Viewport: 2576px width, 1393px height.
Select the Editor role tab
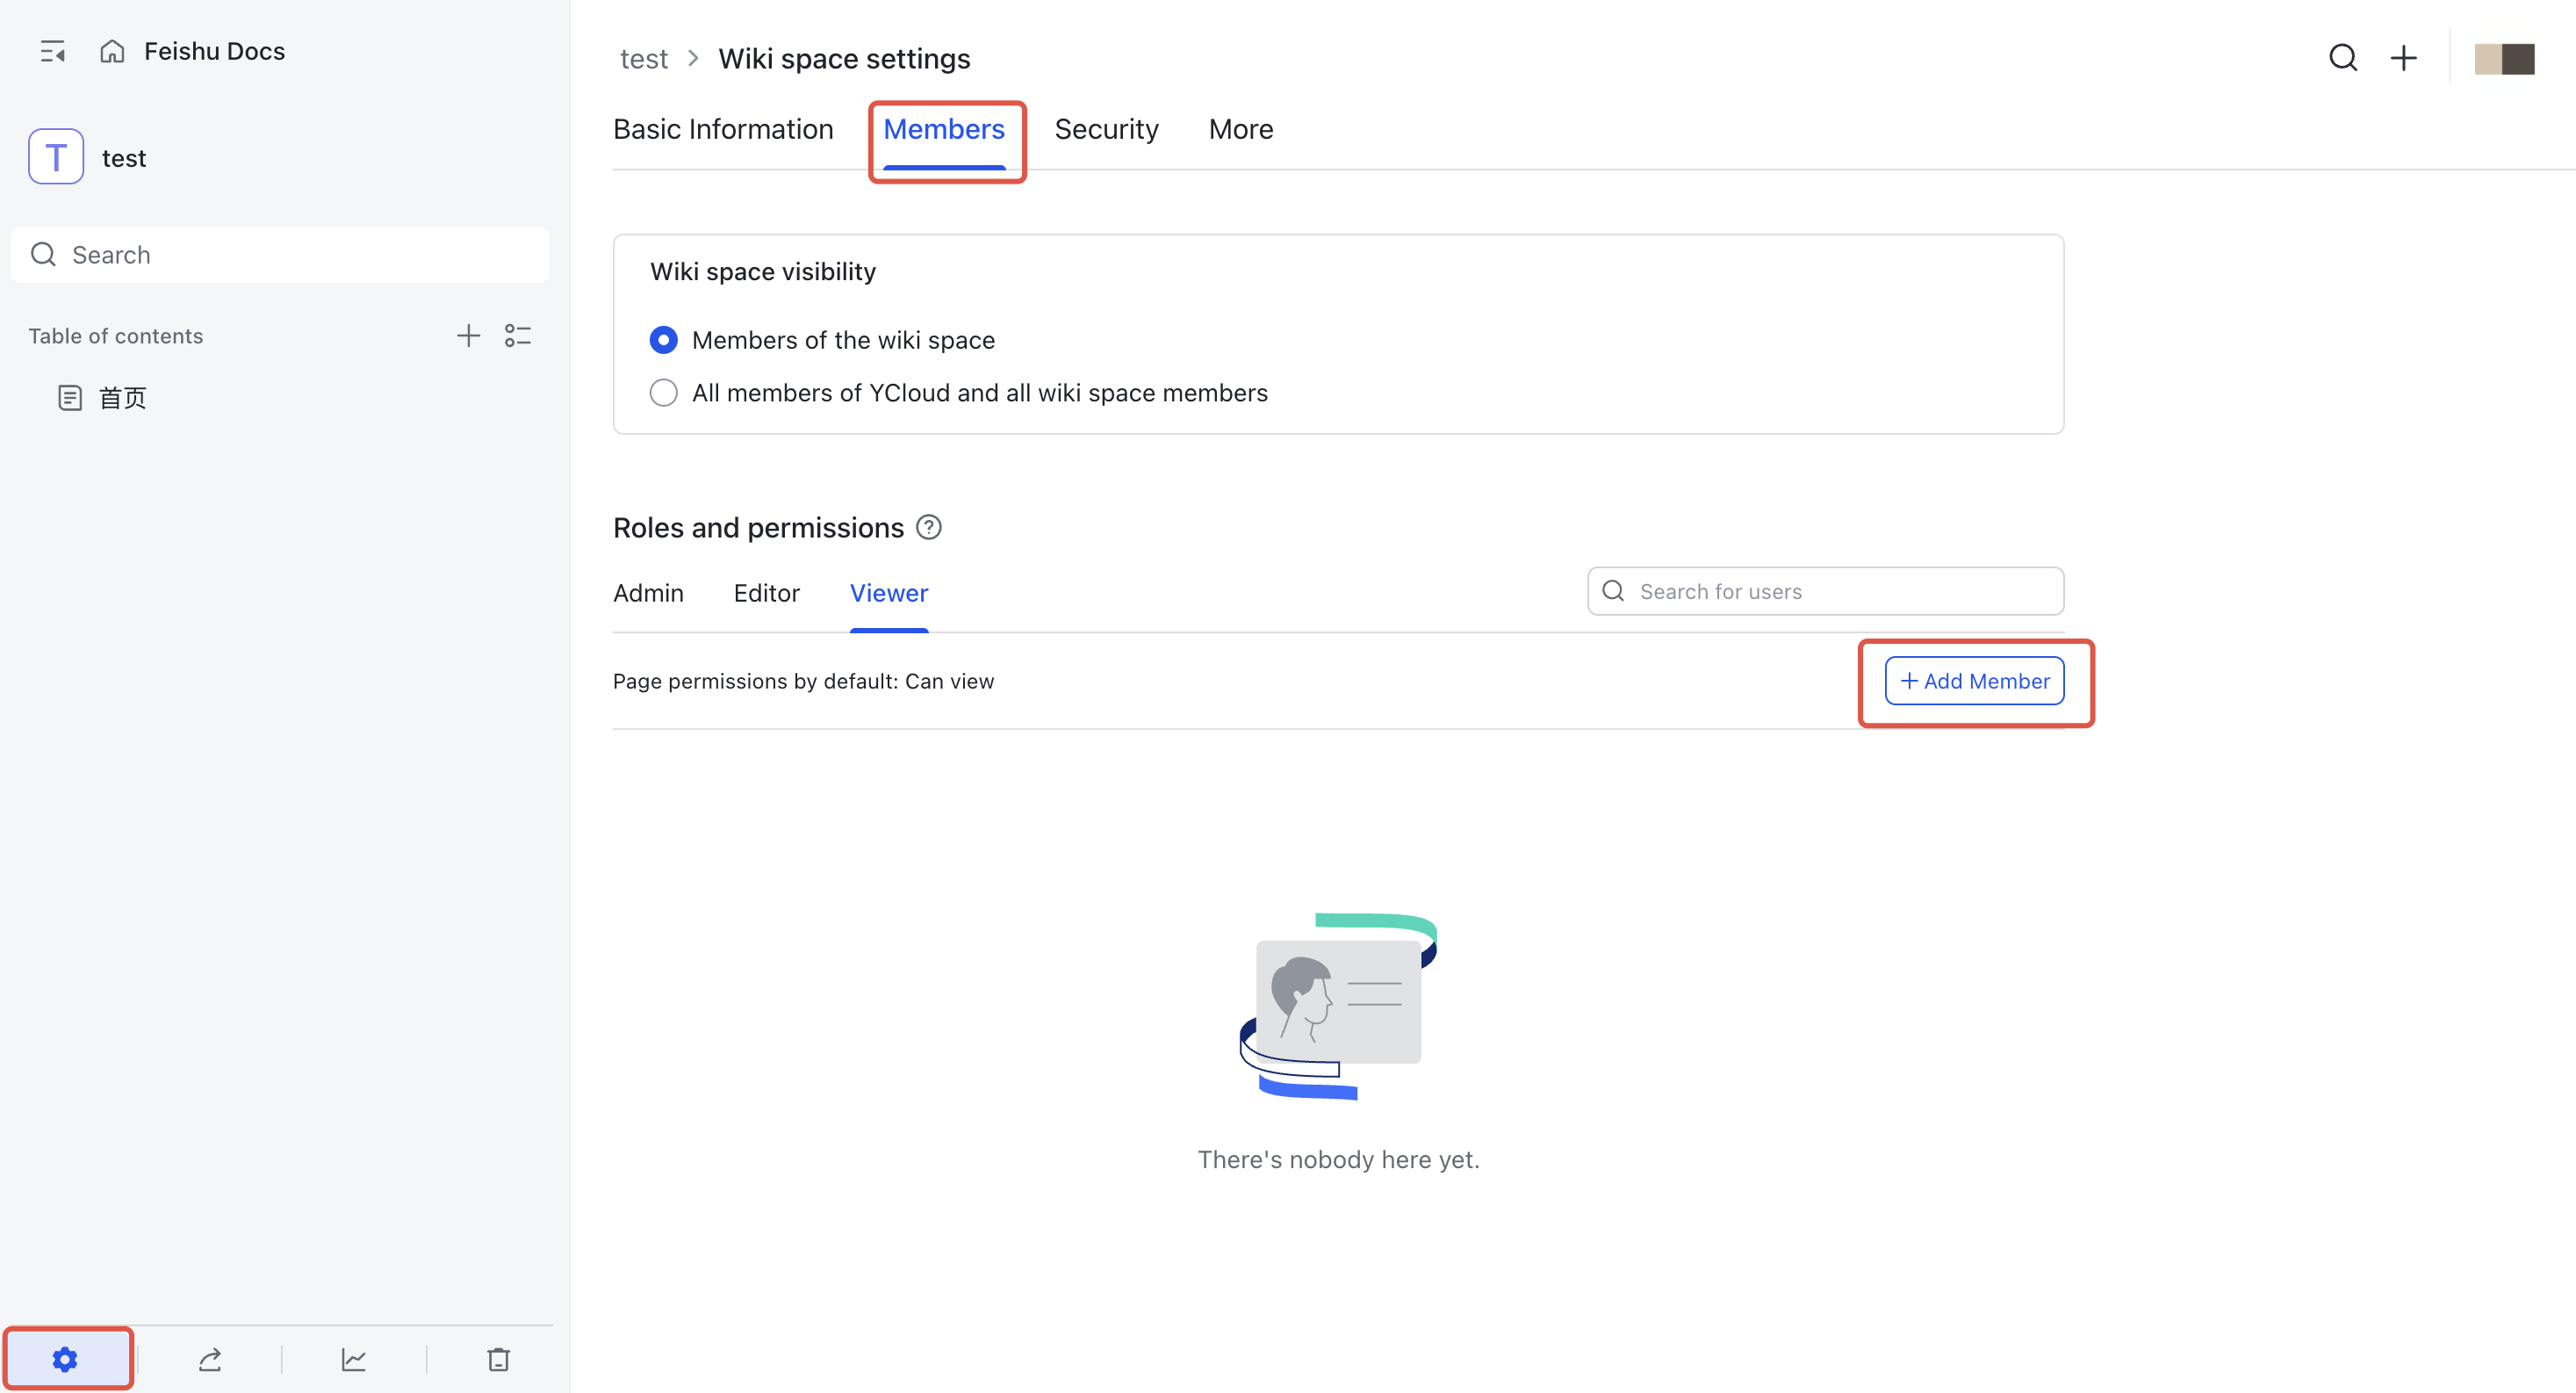(x=766, y=594)
